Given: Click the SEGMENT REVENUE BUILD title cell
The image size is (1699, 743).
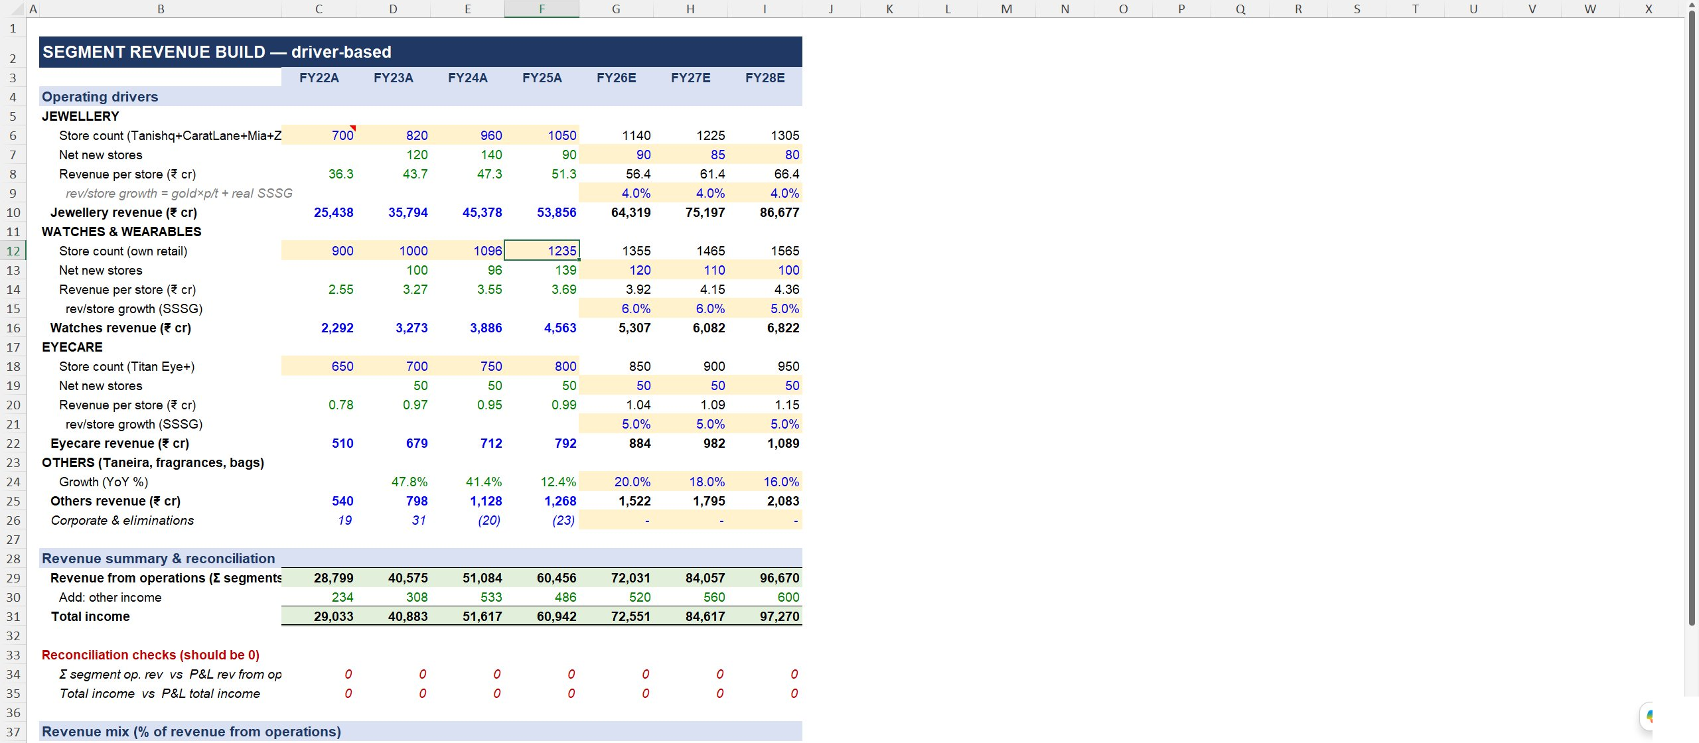Looking at the screenshot, I should pyautogui.click(x=421, y=52).
